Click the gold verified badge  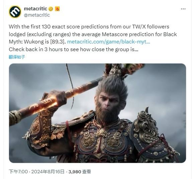[51, 9]
